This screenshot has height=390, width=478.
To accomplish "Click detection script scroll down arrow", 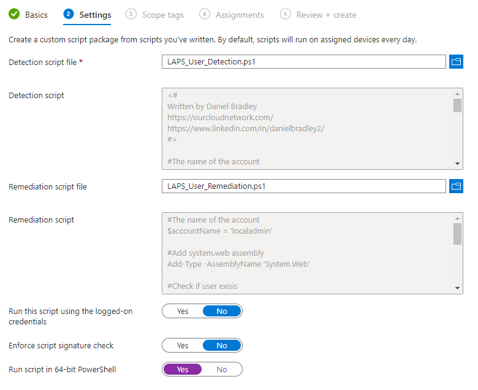I will tap(457, 164).
